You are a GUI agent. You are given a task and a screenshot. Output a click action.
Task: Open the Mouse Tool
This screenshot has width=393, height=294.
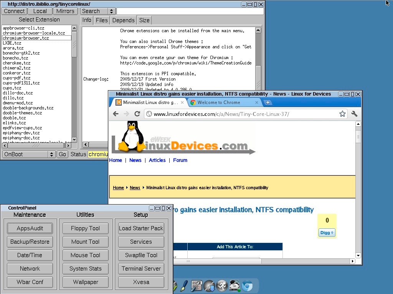click(x=86, y=255)
